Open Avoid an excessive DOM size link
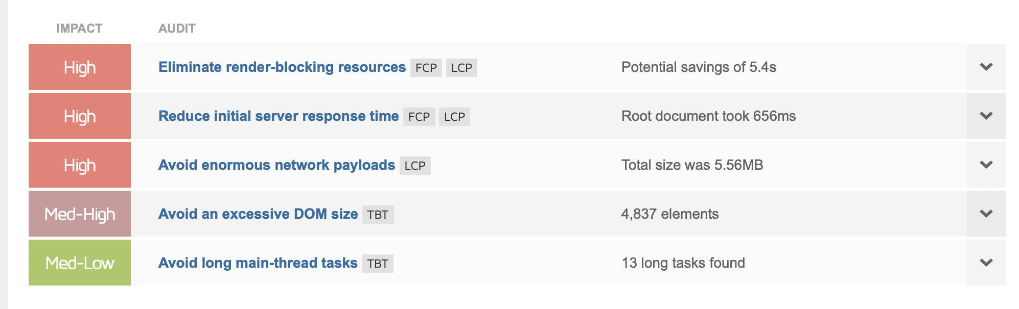1019x309 pixels. click(258, 214)
